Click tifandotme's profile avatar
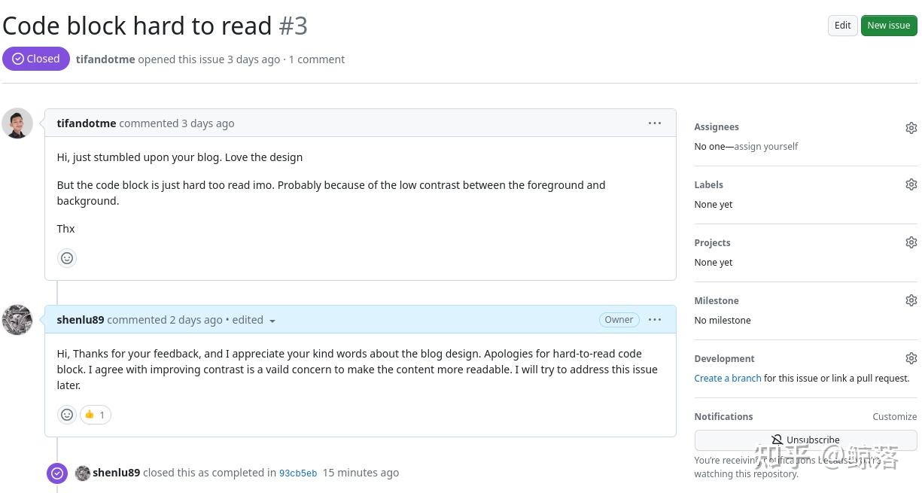 (17, 123)
